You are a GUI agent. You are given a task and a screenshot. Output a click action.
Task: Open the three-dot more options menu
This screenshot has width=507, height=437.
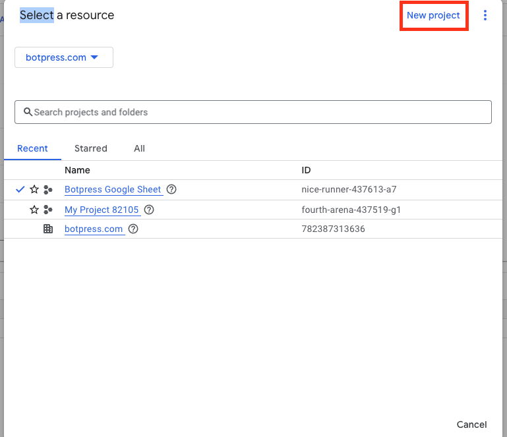pos(485,15)
